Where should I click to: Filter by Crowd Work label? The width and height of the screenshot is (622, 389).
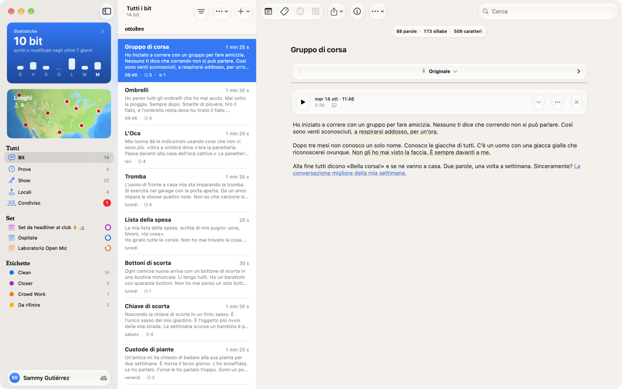click(59, 294)
